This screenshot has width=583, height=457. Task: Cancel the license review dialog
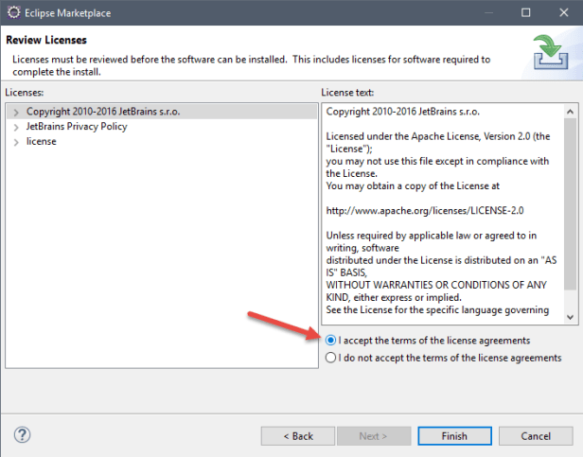coord(536,436)
